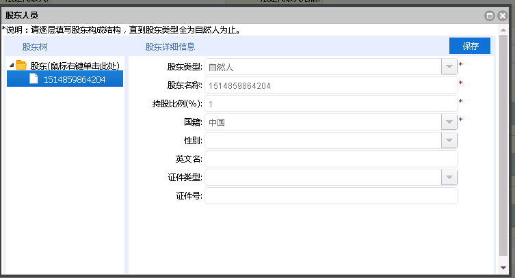Open the 性别 dropdown arrow

pyautogui.click(x=449, y=140)
